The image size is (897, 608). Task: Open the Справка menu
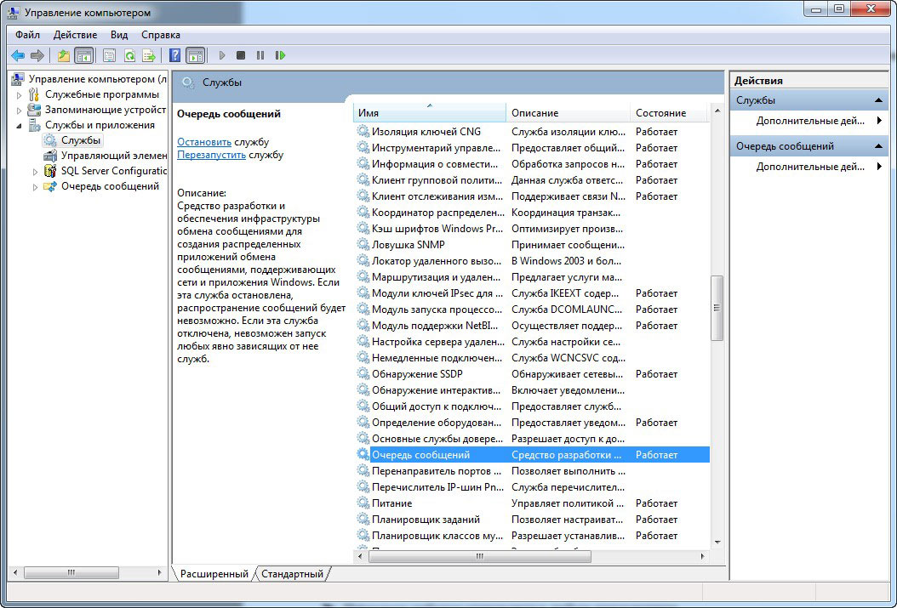coord(161,35)
